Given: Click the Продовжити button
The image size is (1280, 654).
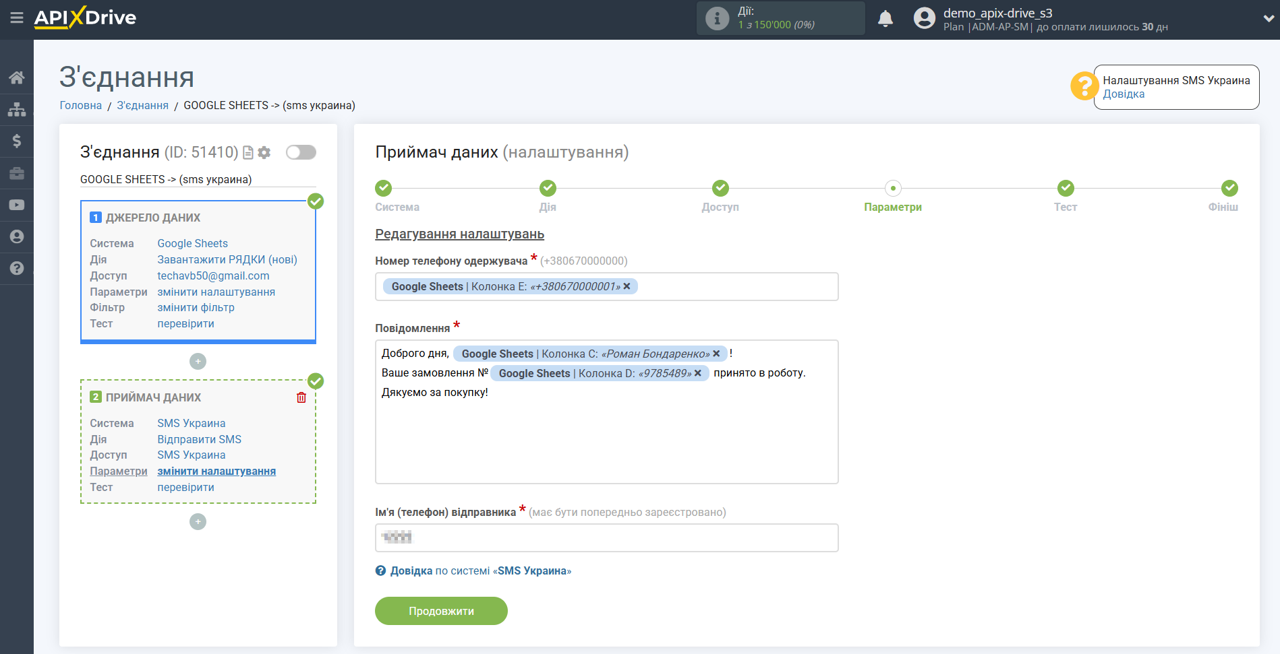Looking at the screenshot, I should click(x=441, y=611).
